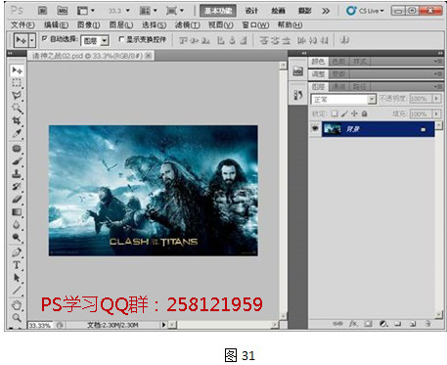The image size is (447, 365).
Task: Open the 图层 auto-select dropdown
Action: tap(95, 40)
